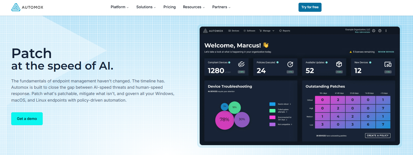413x155 pixels.
Task: Click the 7% increase badge on Policies Executed
Action: point(290,72)
